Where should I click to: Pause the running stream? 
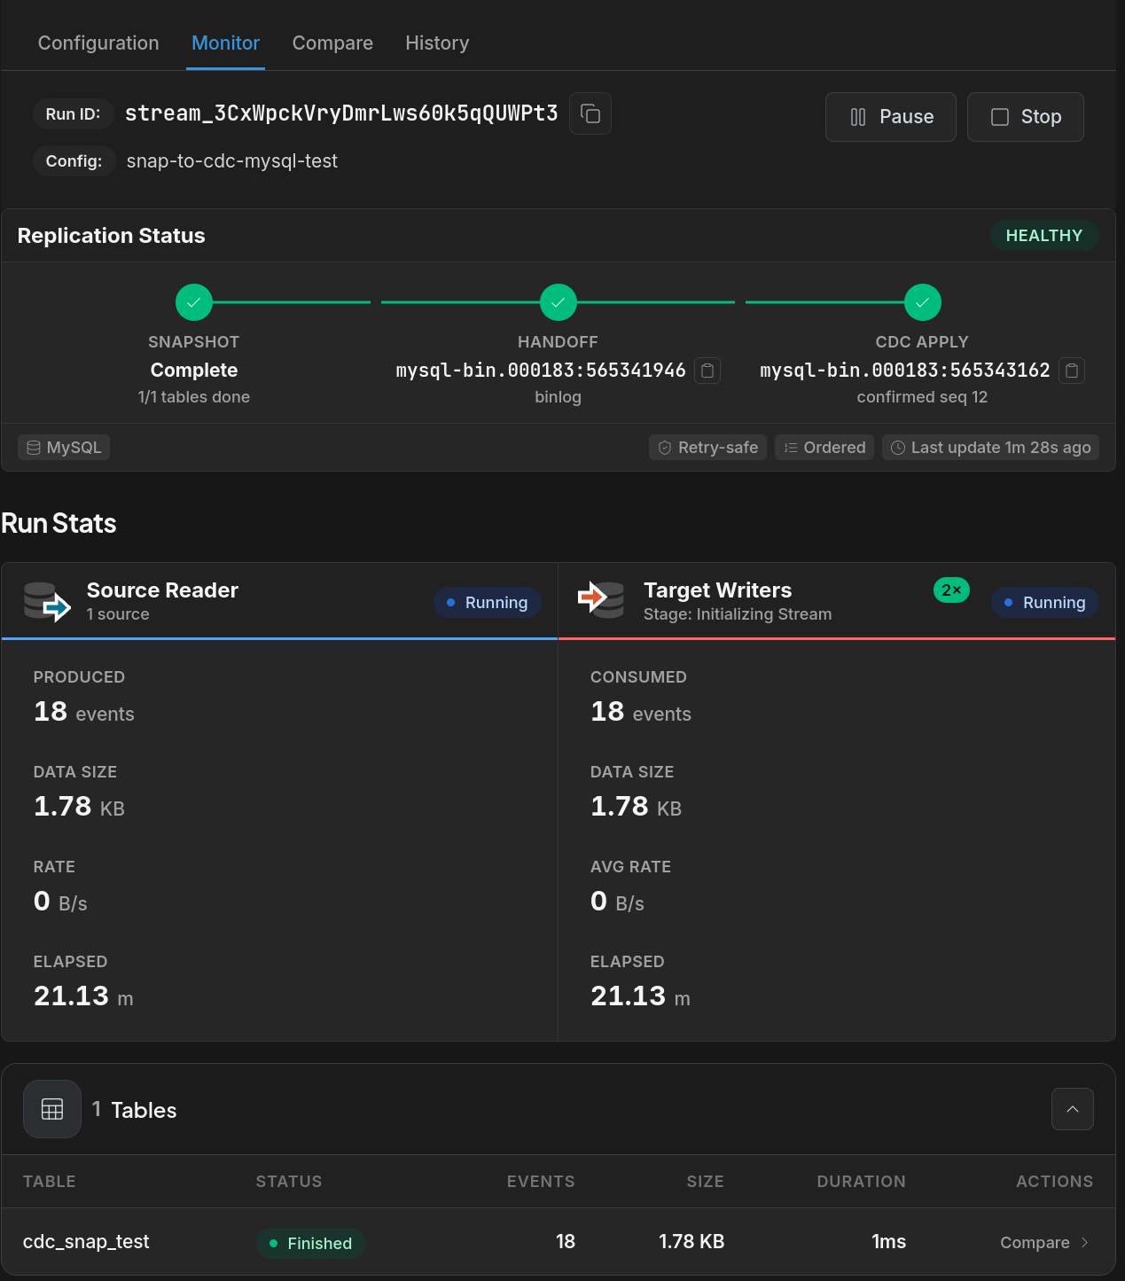[891, 117]
